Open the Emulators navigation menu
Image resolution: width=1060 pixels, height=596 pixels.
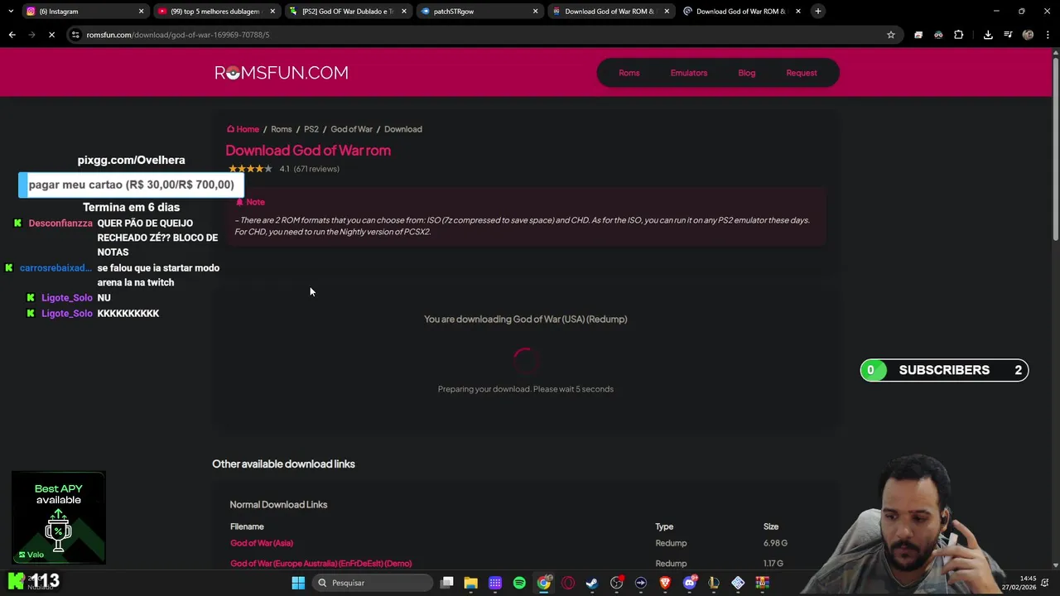pos(689,73)
